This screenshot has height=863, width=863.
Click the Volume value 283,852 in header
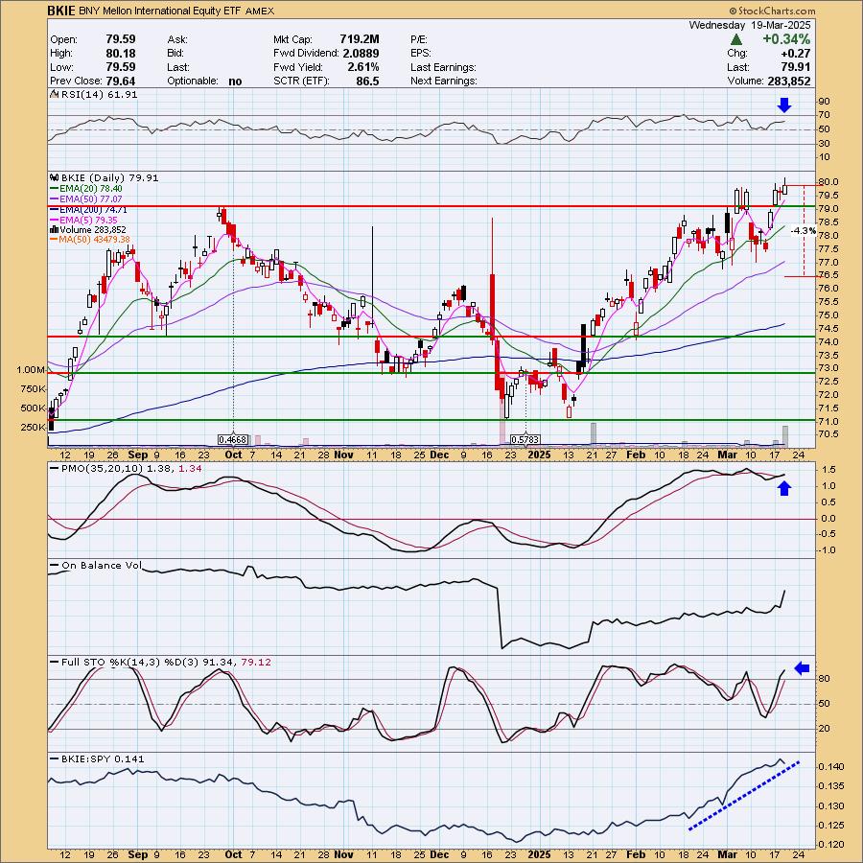tap(789, 81)
